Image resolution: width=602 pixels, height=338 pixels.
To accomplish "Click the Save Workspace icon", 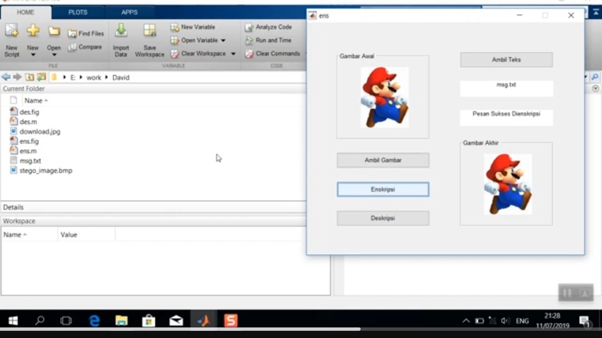I will point(149,31).
